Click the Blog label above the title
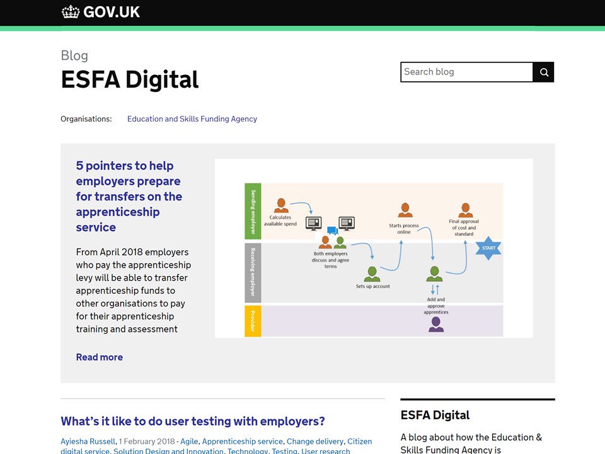 click(x=74, y=55)
